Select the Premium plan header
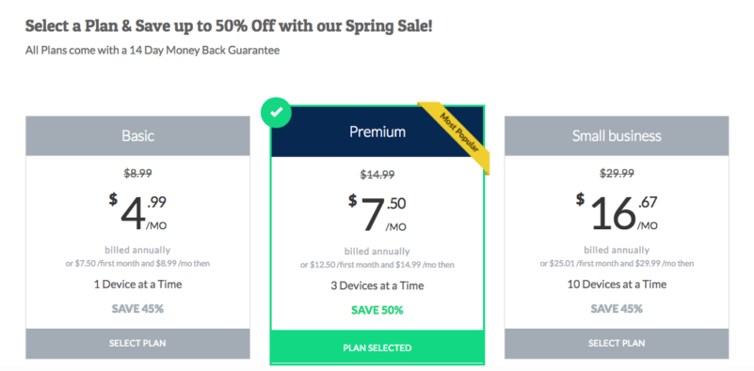The height and width of the screenshot is (371, 754). (x=377, y=131)
